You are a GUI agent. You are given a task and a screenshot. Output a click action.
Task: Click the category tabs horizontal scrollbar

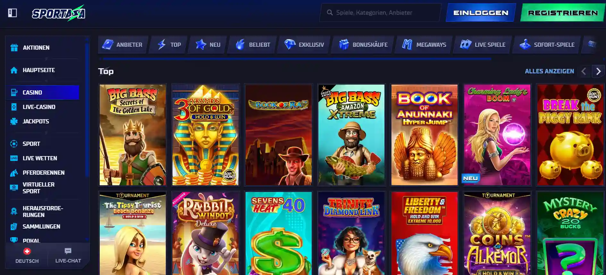coord(297,59)
